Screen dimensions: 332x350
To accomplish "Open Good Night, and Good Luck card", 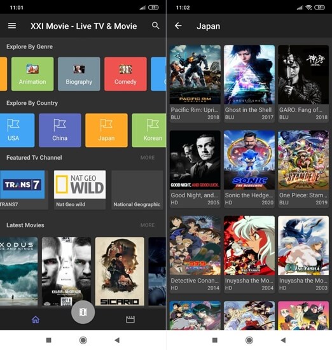I will click(x=195, y=169).
